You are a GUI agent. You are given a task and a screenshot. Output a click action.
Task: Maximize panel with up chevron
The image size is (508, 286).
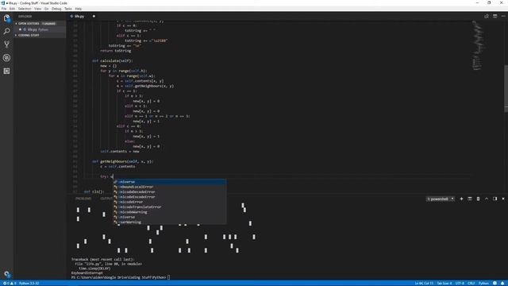click(x=487, y=199)
